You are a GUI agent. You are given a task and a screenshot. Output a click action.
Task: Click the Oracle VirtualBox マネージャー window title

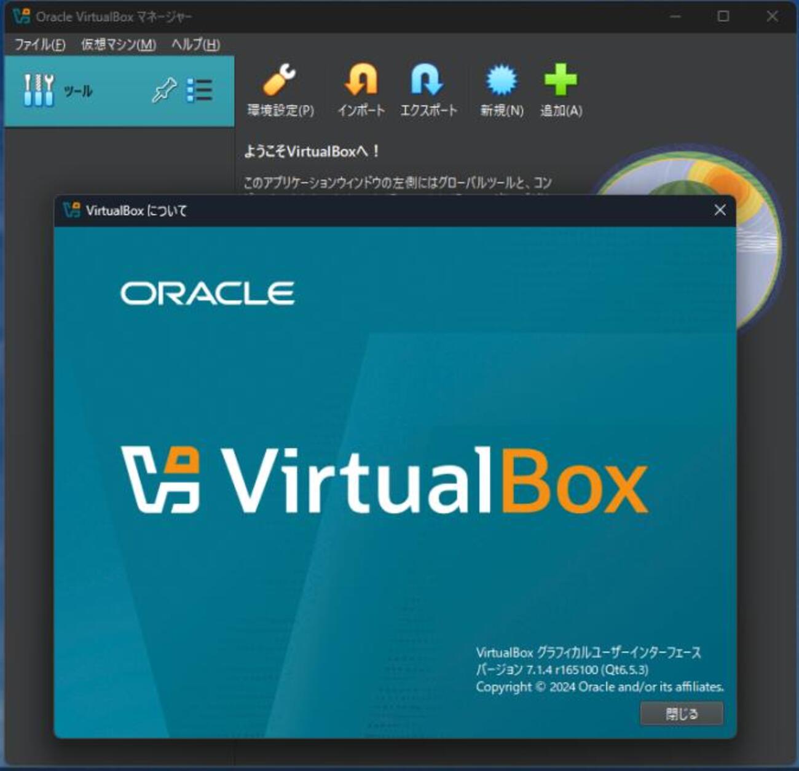point(114,17)
